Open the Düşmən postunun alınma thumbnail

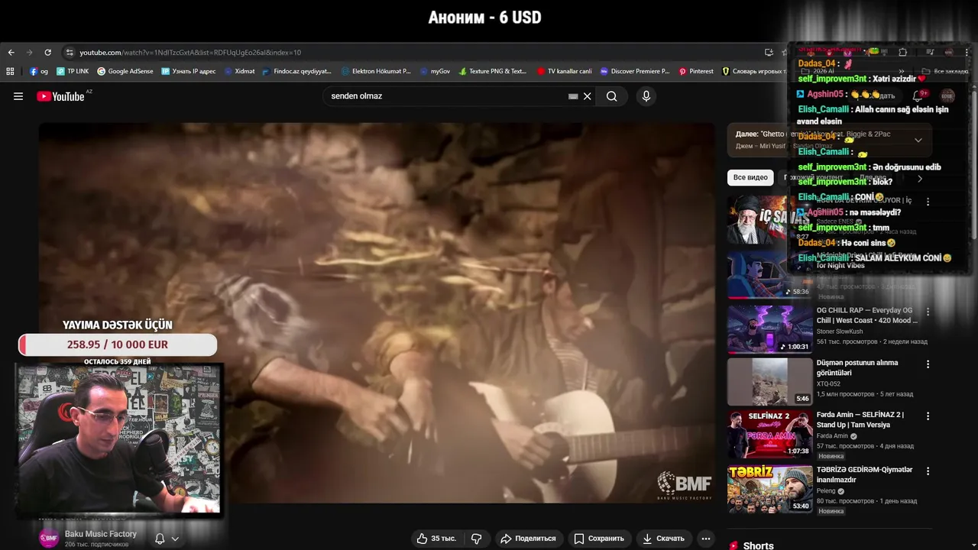point(769,382)
